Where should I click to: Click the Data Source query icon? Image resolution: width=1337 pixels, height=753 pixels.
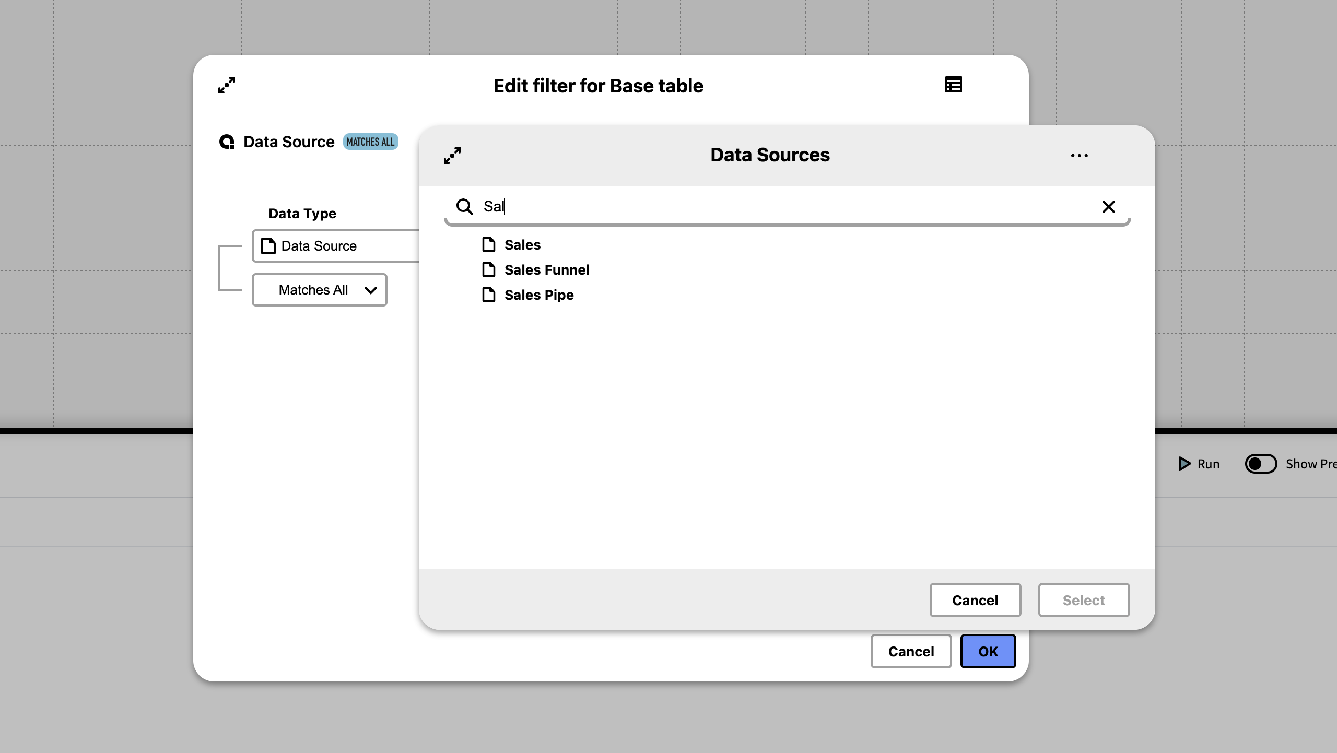click(227, 142)
